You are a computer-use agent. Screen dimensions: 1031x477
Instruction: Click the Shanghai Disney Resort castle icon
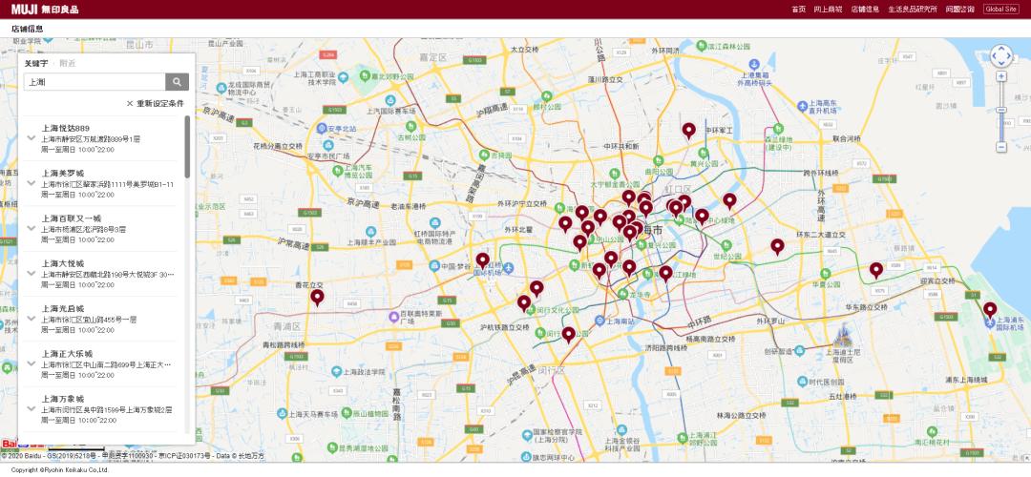coord(842,336)
